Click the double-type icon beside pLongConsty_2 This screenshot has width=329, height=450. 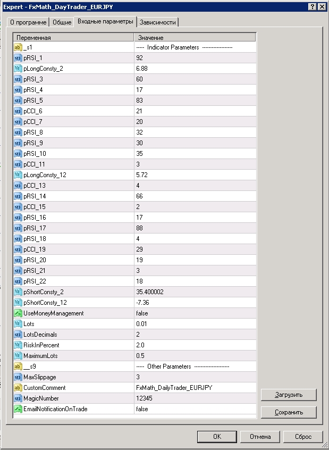pyautogui.click(x=18, y=69)
